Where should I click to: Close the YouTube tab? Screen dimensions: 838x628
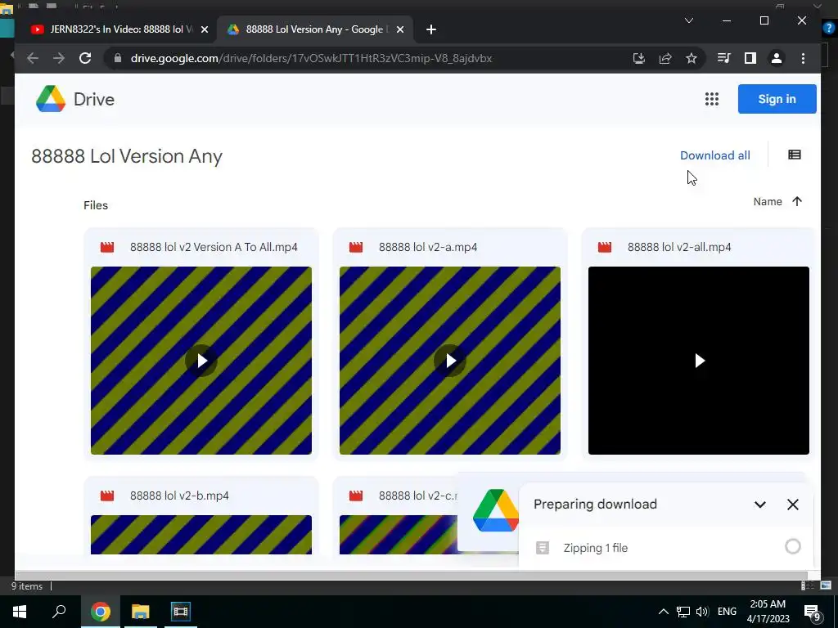pyautogui.click(x=204, y=29)
